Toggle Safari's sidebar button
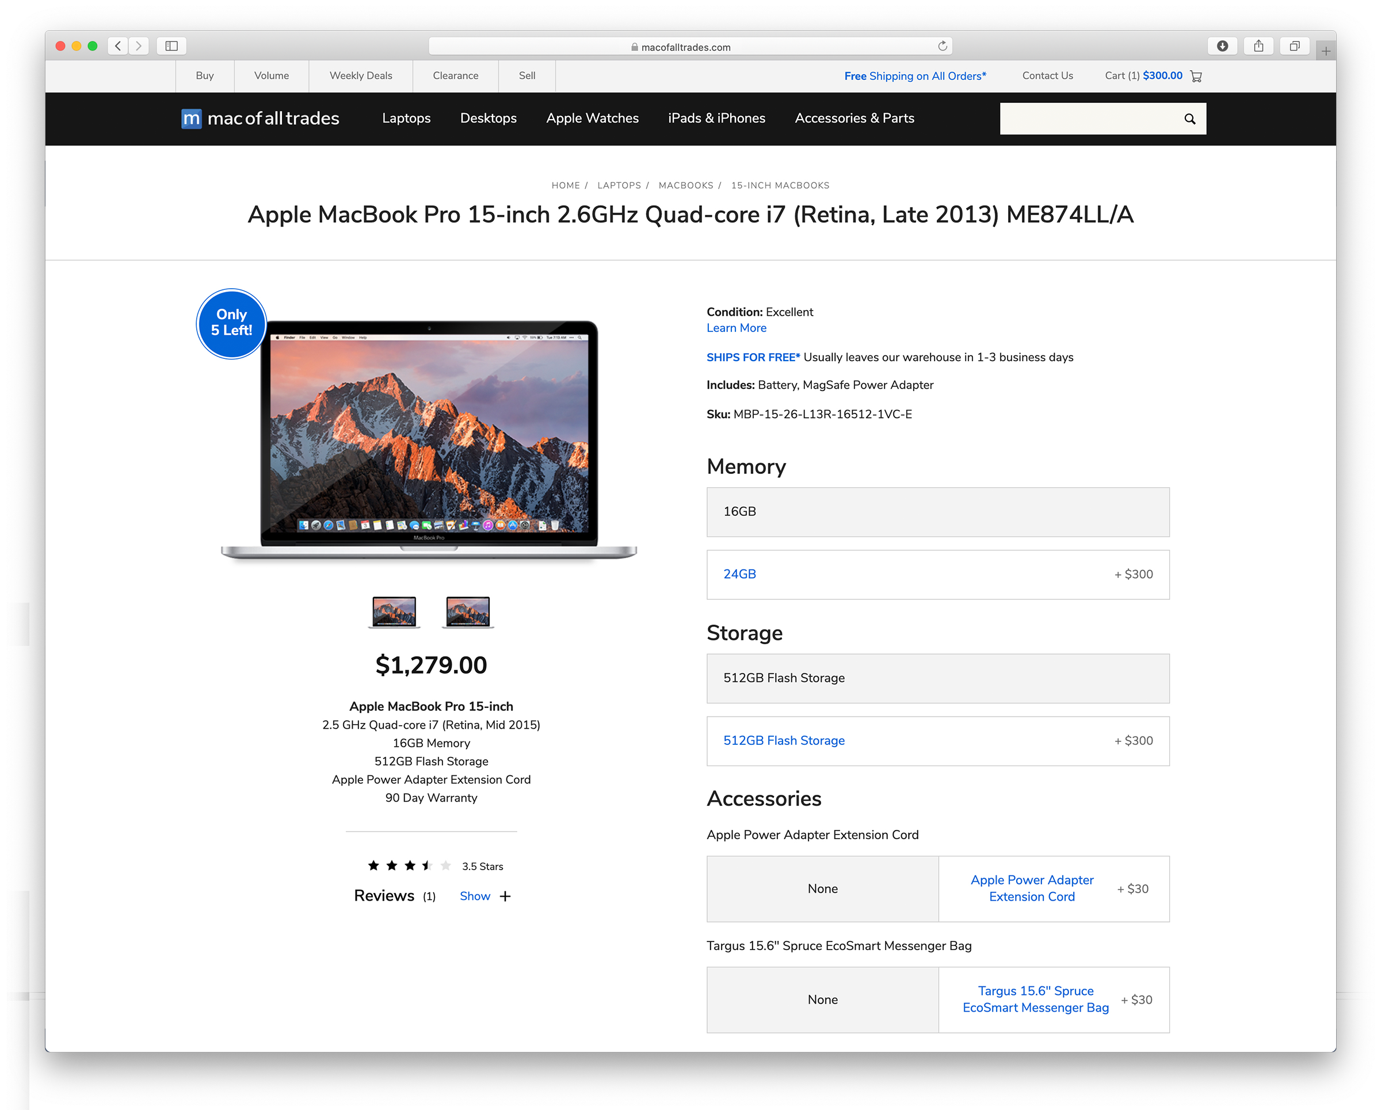 [x=171, y=46]
